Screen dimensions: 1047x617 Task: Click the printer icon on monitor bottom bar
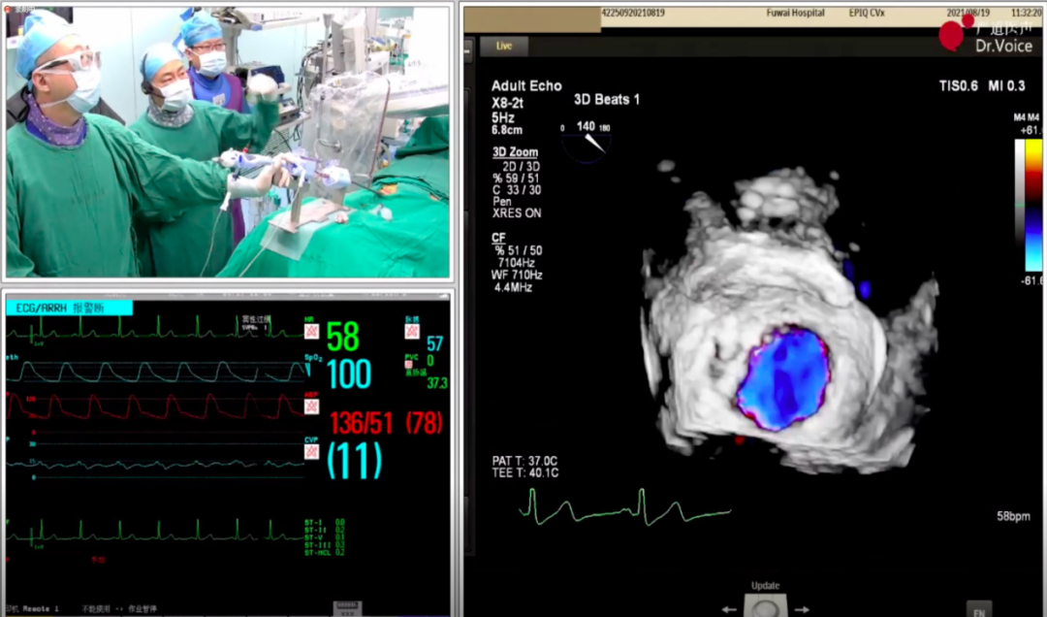[348, 607]
